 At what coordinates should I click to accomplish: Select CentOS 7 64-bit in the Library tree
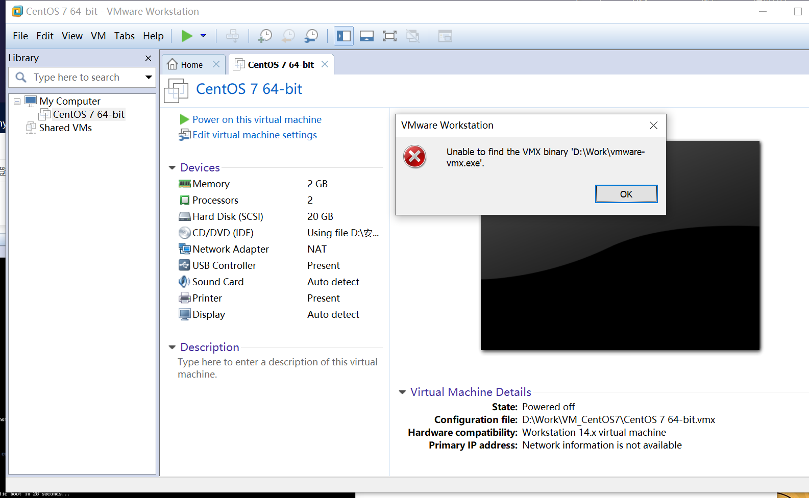pyautogui.click(x=89, y=114)
